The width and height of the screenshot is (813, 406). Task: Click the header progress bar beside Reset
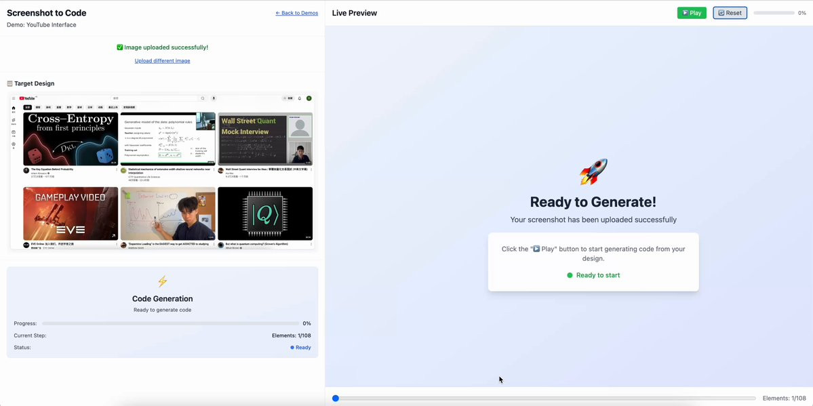(774, 13)
